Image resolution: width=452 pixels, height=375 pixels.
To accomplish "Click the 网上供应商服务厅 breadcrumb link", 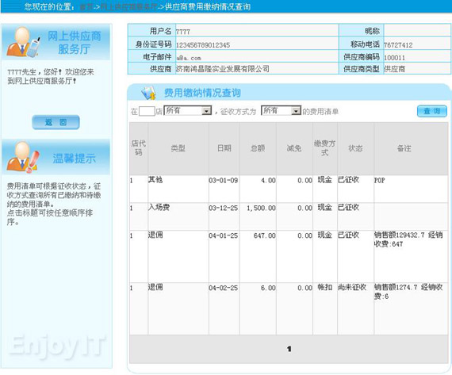I will tap(129, 7).
